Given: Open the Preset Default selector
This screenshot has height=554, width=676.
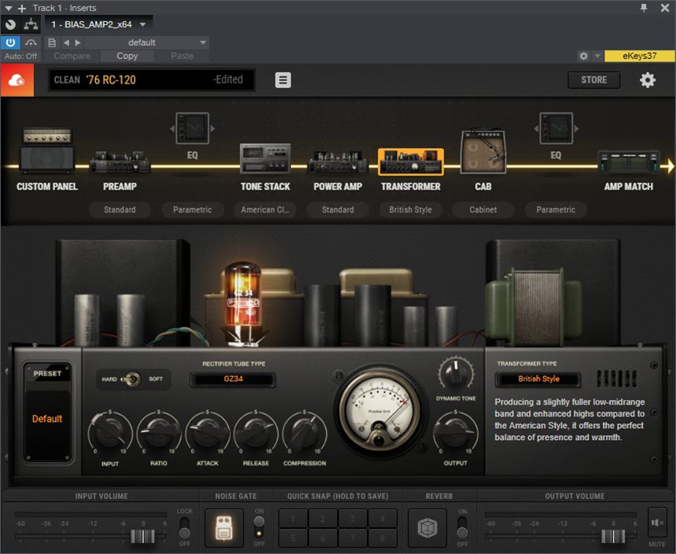Looking at the screenshot, I should pyautogui.click(x=47, y=419).
